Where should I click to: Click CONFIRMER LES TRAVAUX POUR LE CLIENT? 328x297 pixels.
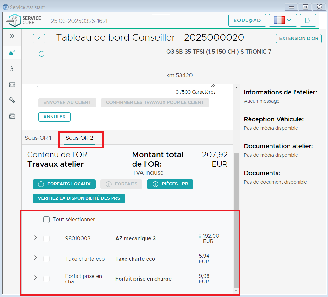point(155,103)
